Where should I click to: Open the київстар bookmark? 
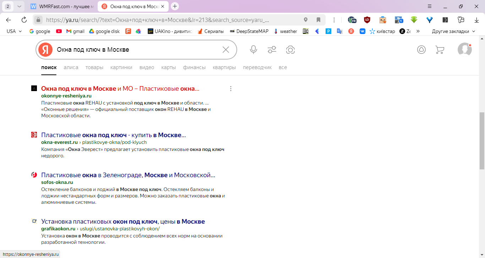(x=382, y=31)
